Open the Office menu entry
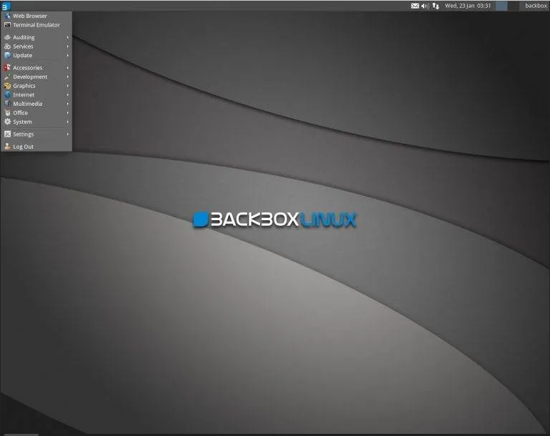This screenshot has width=550, height=436. 36,113
